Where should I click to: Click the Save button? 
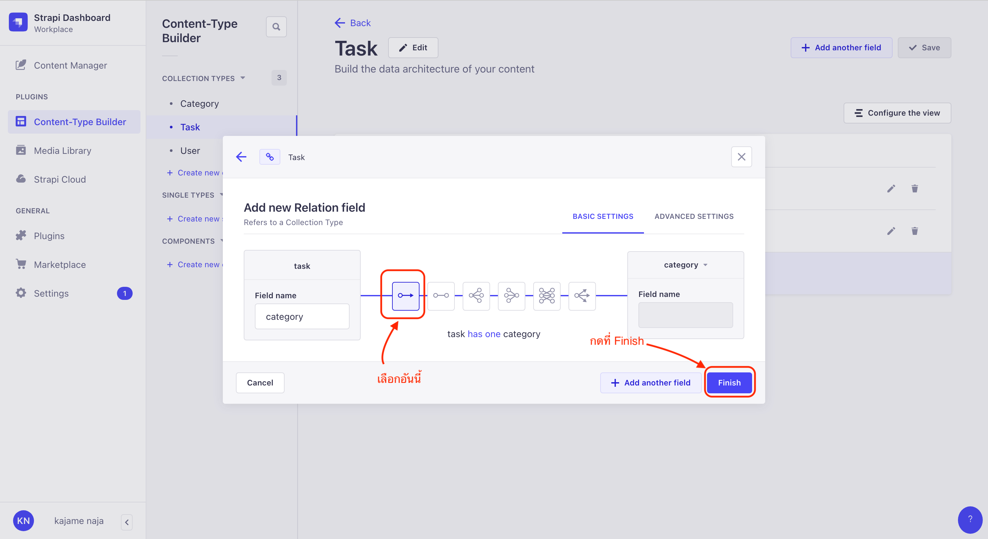[x=924, y=48]
